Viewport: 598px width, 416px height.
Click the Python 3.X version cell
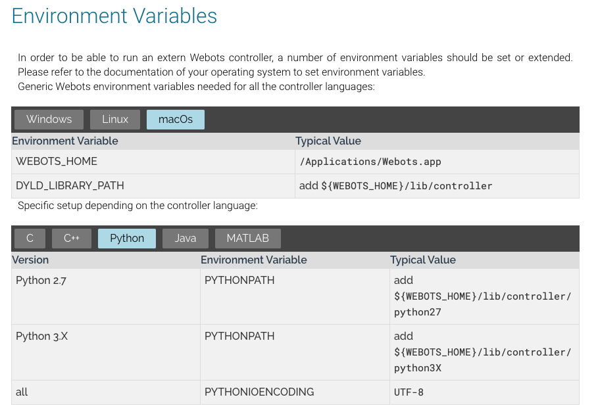pyautogui.click(x=106, y=352)
